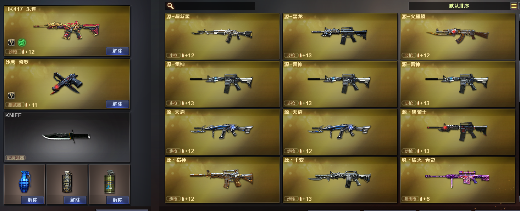Select the blue grenade slot icon

pyautogui.click(x=24, y=182)
